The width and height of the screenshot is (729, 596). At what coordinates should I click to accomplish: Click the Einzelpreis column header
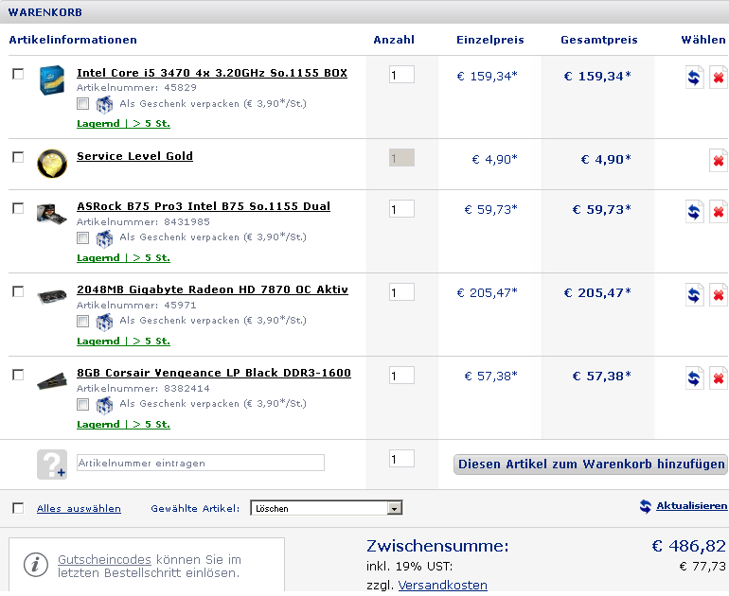point(490,40)
